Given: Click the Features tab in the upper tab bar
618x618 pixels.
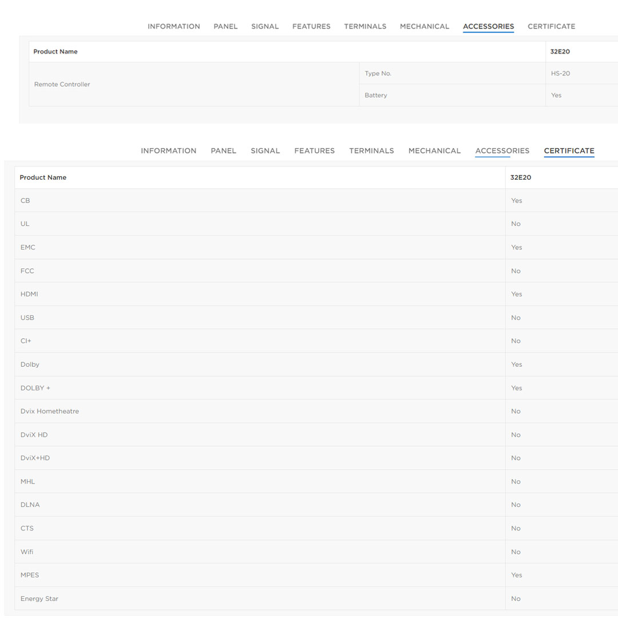Looking at the screenshot, I should pos(311,26).
